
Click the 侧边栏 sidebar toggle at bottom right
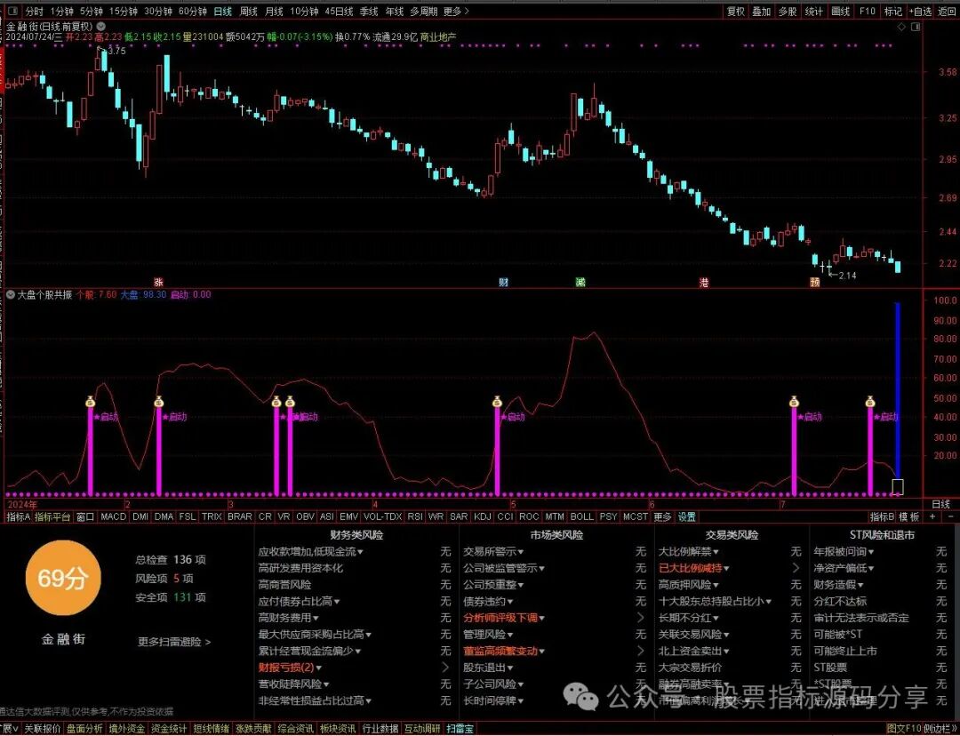(x=941, y=729)
